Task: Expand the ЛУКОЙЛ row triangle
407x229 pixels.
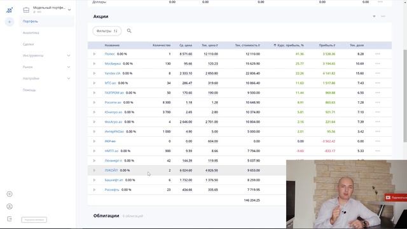Action: coord(94,170)
